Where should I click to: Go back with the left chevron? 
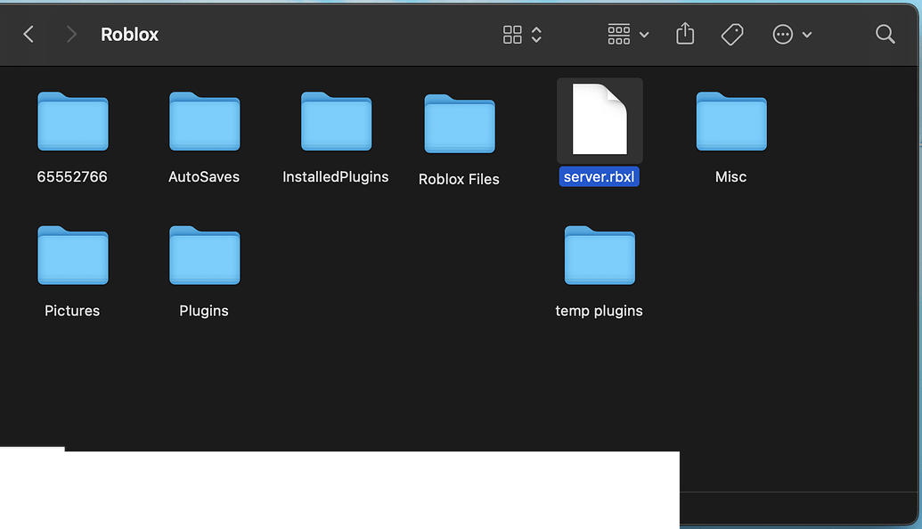coord(29,34)
